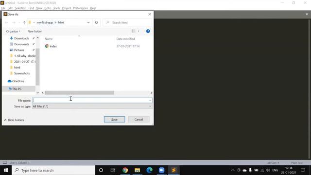Screen dimensions: 311x175
Task: Open the Selection menu
Action: (20, 8)
